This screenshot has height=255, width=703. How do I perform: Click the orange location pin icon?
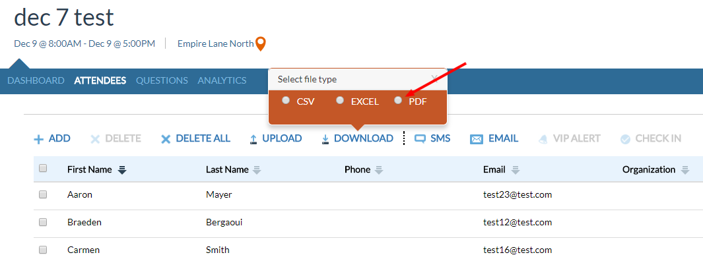261,44
